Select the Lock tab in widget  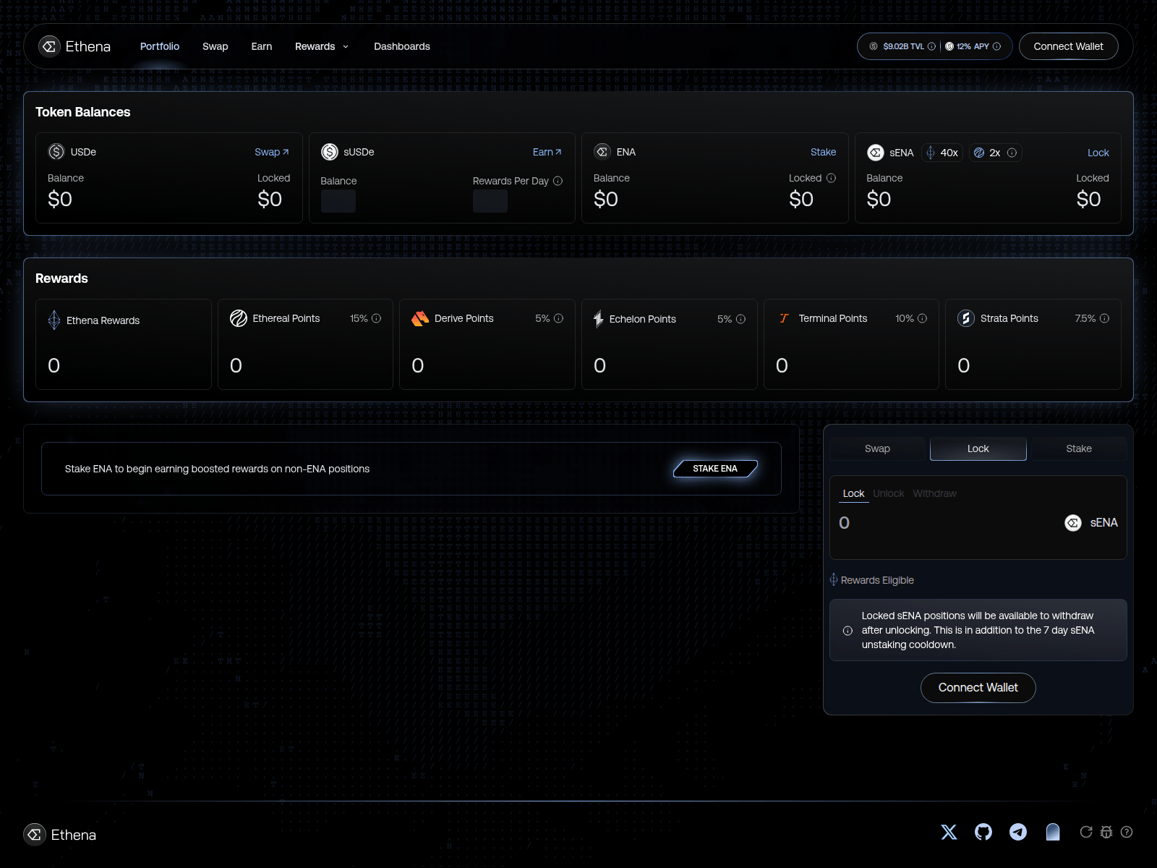click(978, 448)
